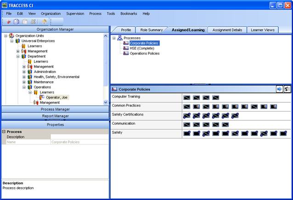The image size is (293, 200).
Task: Collapse the Process properties category
Action: coord(4,132)
